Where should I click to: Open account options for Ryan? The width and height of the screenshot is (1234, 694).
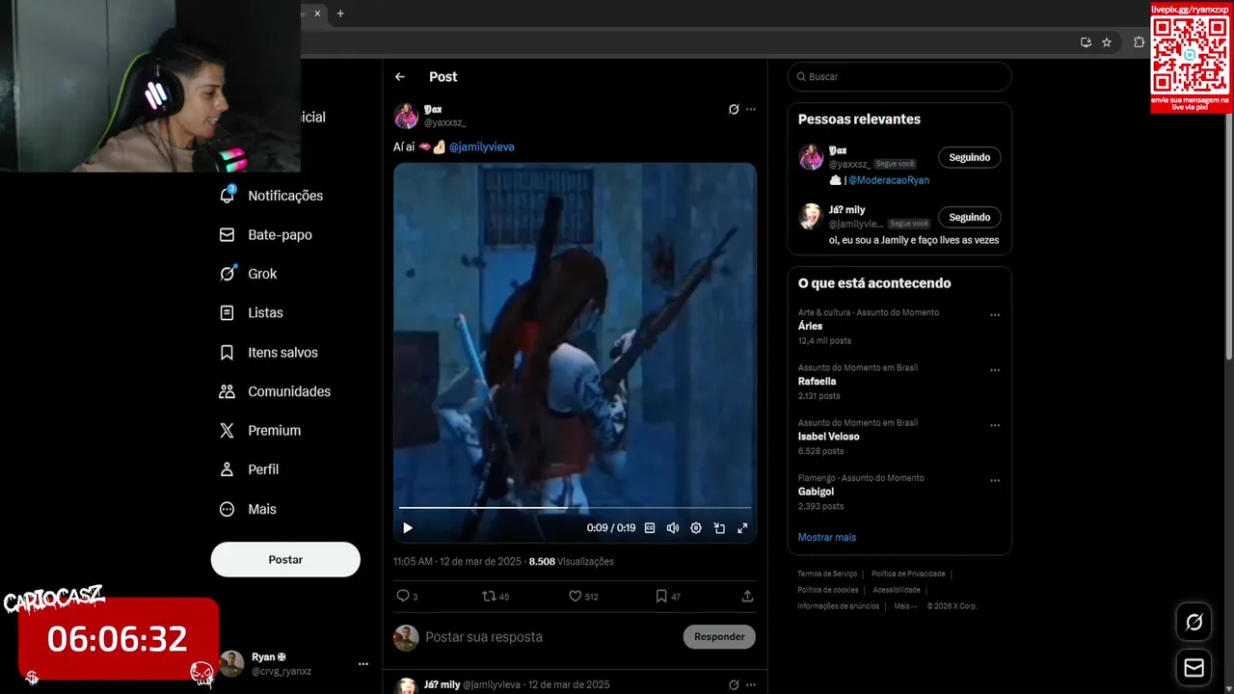pyautogui.click(x=362, y=664)
